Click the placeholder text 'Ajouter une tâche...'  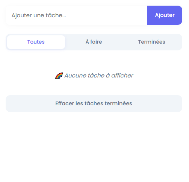pos(39,15)
